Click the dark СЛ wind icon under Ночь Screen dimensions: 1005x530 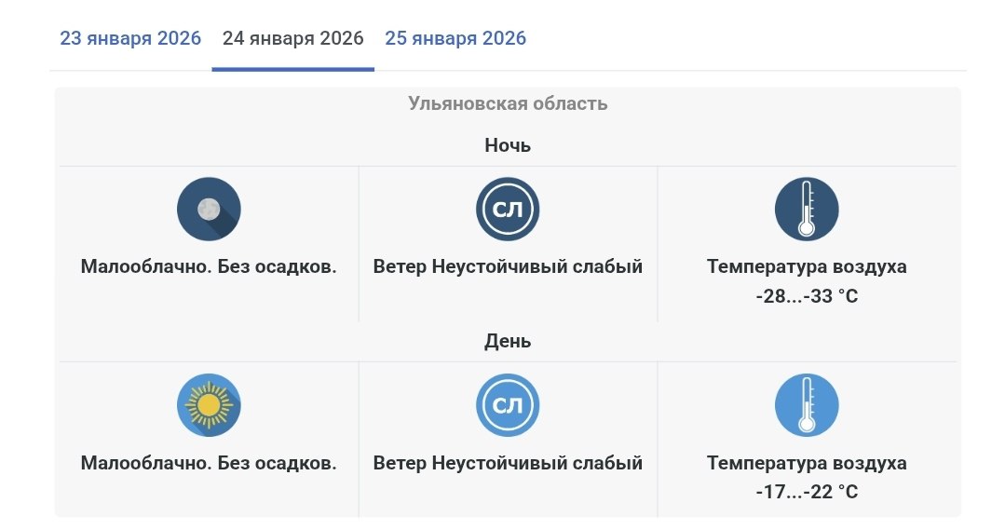(x=508, y=209)
